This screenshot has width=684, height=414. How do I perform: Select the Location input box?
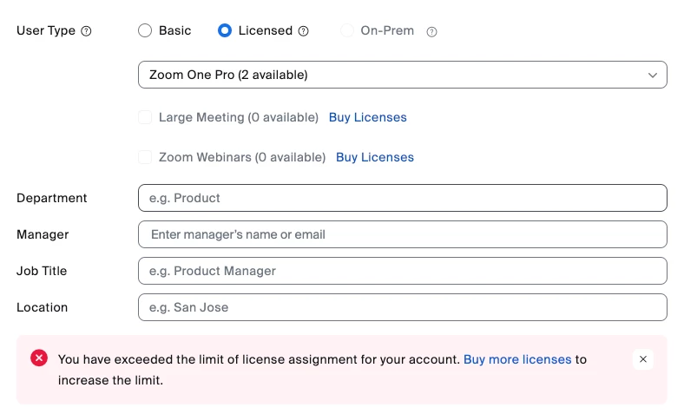(x=402, y=307)
